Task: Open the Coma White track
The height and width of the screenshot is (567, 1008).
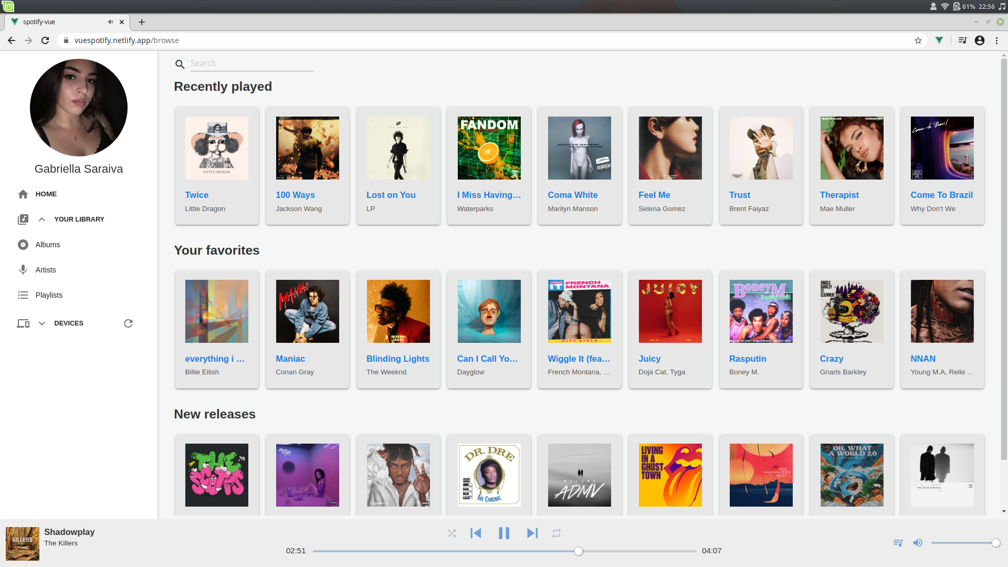Action: [x=573, y=195]
